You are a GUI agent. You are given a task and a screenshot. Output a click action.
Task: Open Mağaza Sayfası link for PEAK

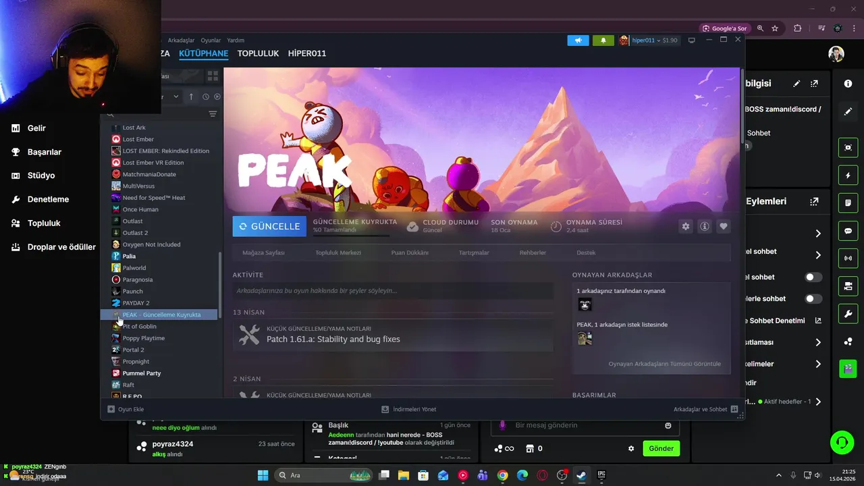tap(263, 252)
